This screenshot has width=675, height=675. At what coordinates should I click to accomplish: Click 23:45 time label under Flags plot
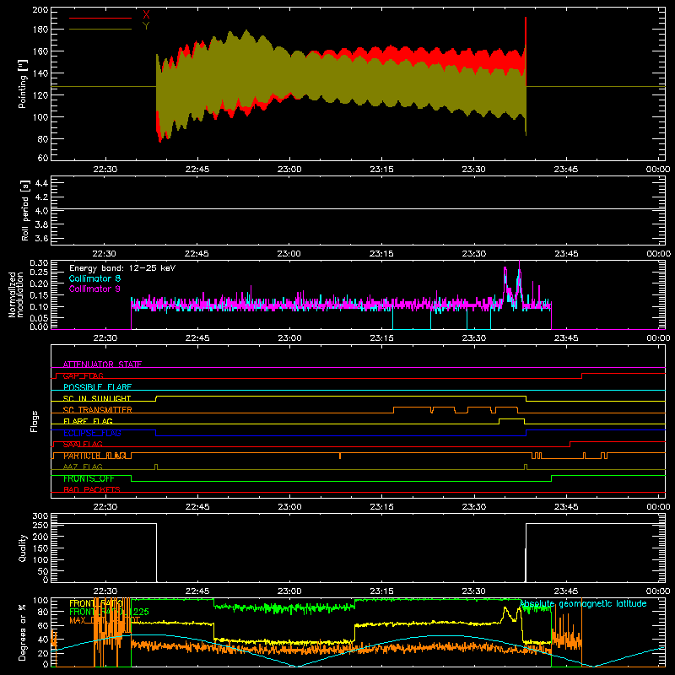pyautogui.click(x=566, y=507)
